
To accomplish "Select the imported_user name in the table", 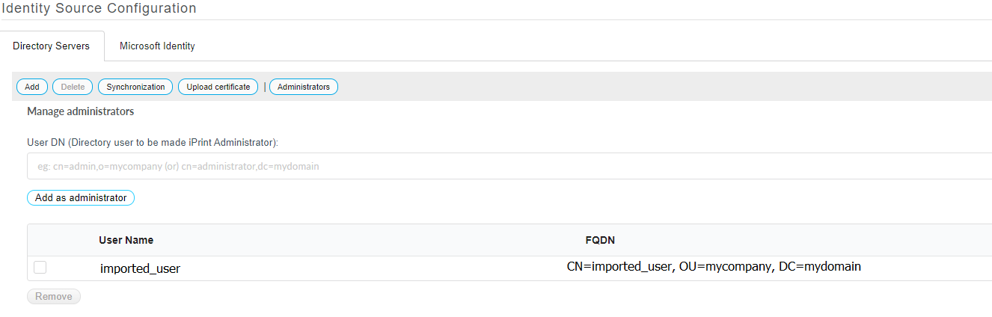I will [x=140, y=268].
